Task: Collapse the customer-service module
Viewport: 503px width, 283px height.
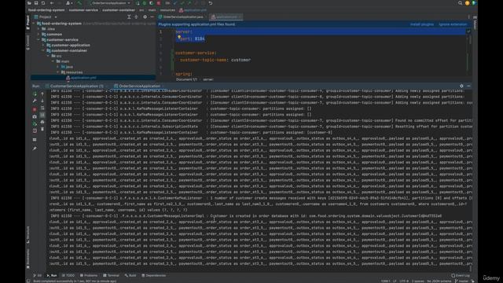Action: coord(39,40)
